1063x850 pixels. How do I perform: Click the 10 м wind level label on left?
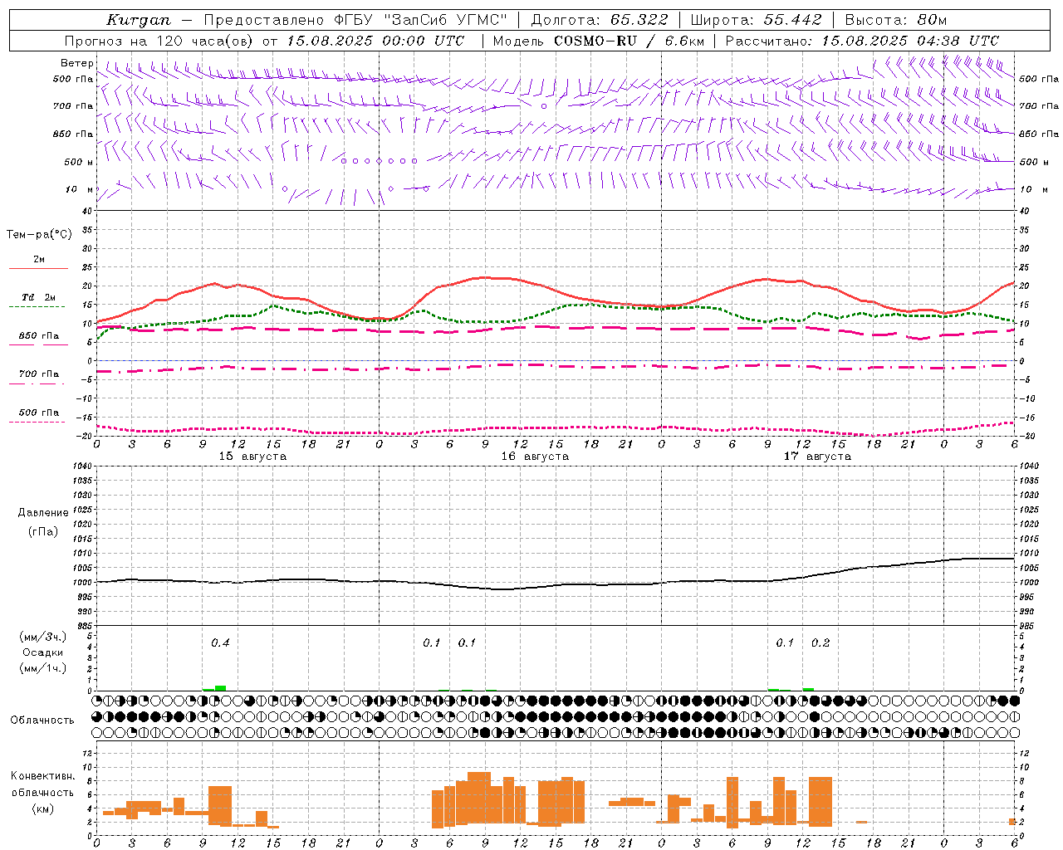80,190
